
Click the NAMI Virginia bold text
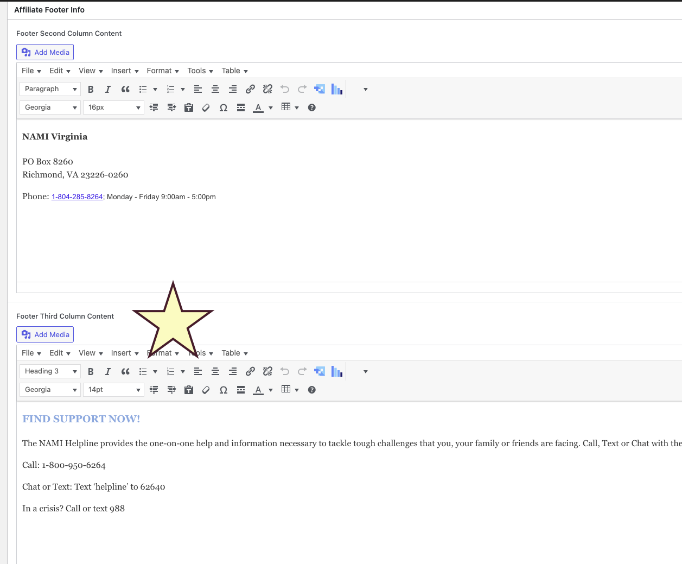[x=55, y=137]
